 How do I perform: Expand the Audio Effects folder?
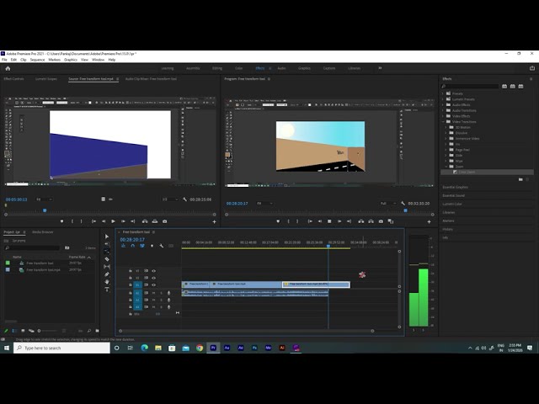(443, 104)
